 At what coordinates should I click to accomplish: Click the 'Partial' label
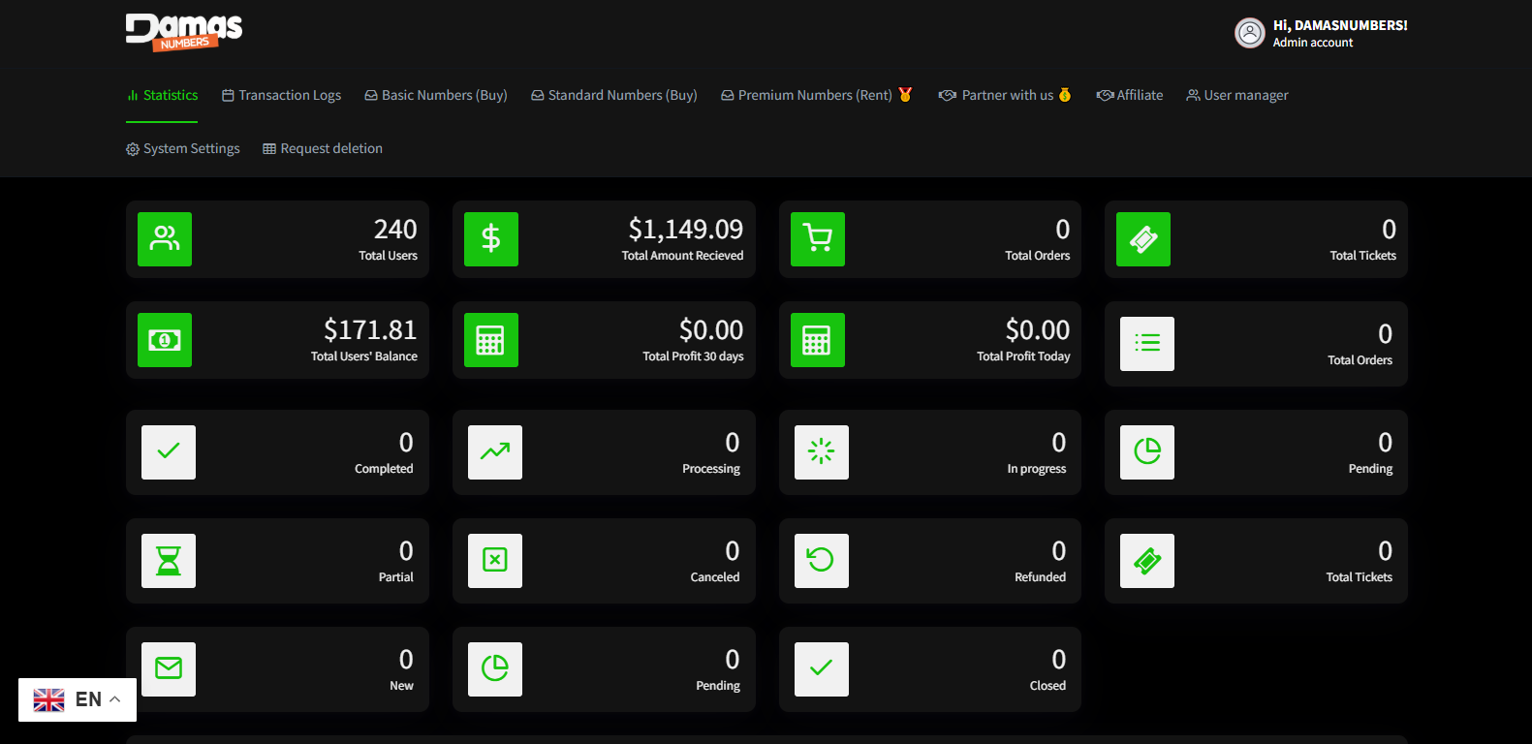click(395, 577)
